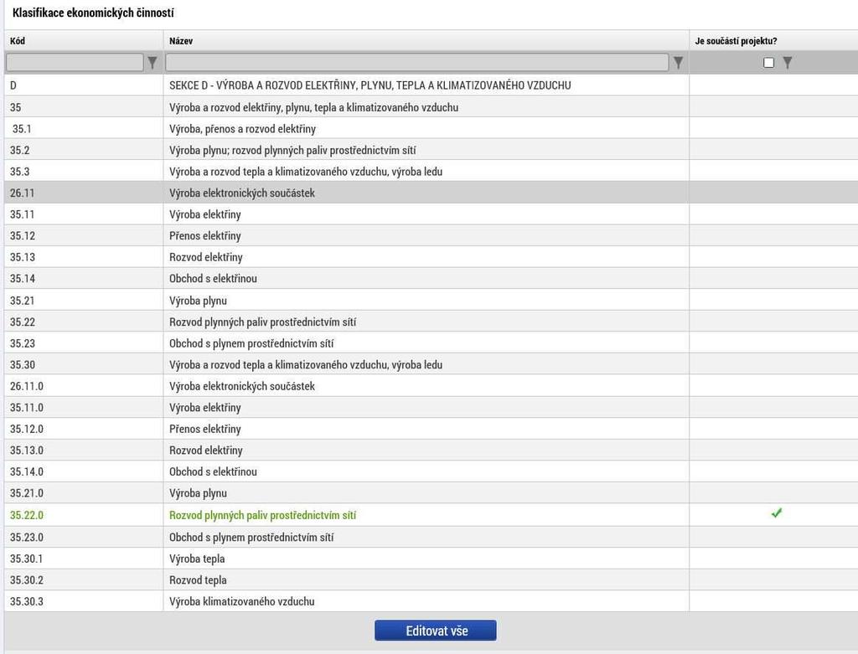This screenshot has width=858, height=654.
Task: Select code cell 35.1
Action: pos(22,129)
